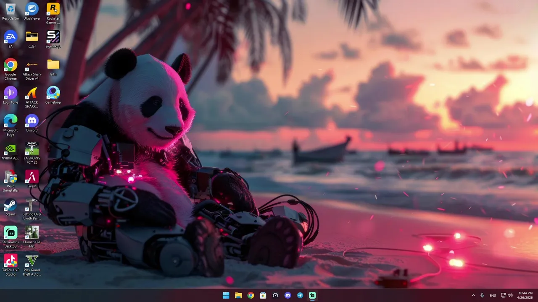Open the laith folder on desktop

[x=53, y=67]
